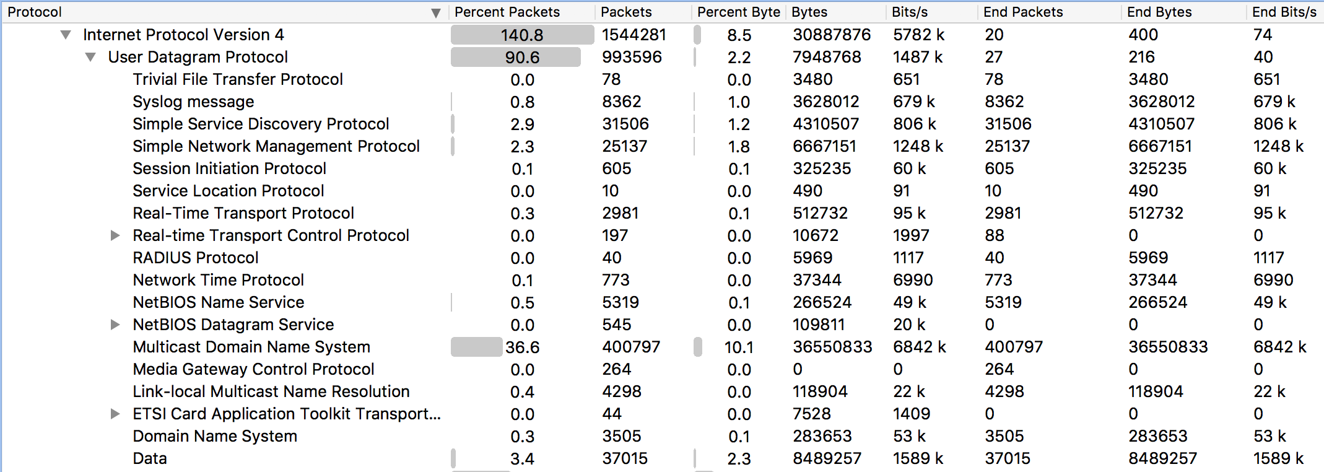Collapse the User Datagram Protocol node
This screenshot has height=472, width=1324.
click(90, 57)
